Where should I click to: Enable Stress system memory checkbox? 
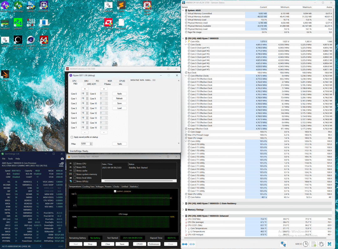point(74,174)
